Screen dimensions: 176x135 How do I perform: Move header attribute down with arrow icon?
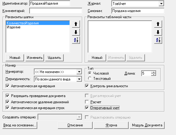pos(76,32)
